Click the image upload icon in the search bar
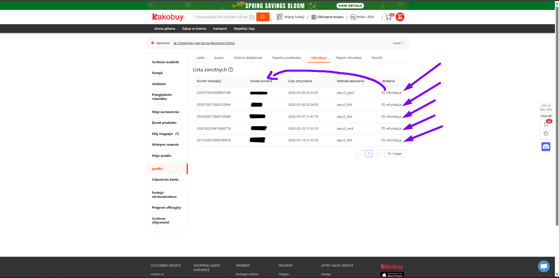This screenshot has width=559, height=278. (x=252, y=17)
